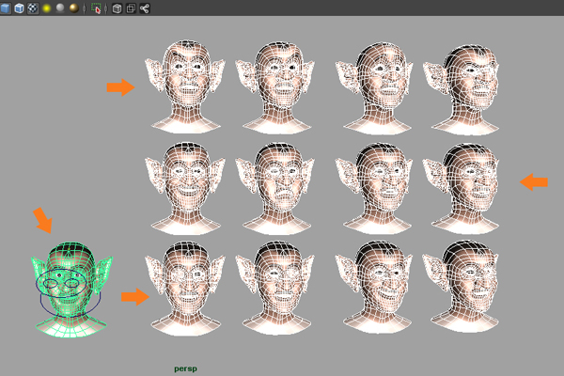
Task: Select the open-smile head in bottom row, third column
Action: (x=375, y=287)
